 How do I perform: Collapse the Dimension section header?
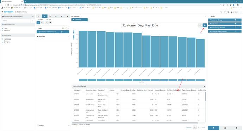coord(18,35)
